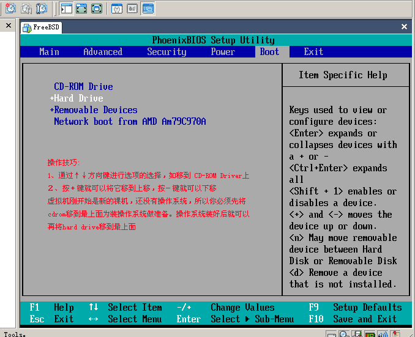The image size is (415, 337).
Task: Click the floppy drive status icon
Action: click(357, 335)
